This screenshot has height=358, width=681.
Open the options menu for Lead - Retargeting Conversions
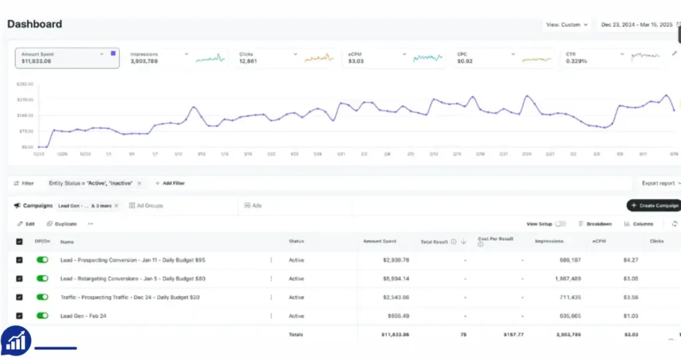pyautogui.click(x=271, y=279)
